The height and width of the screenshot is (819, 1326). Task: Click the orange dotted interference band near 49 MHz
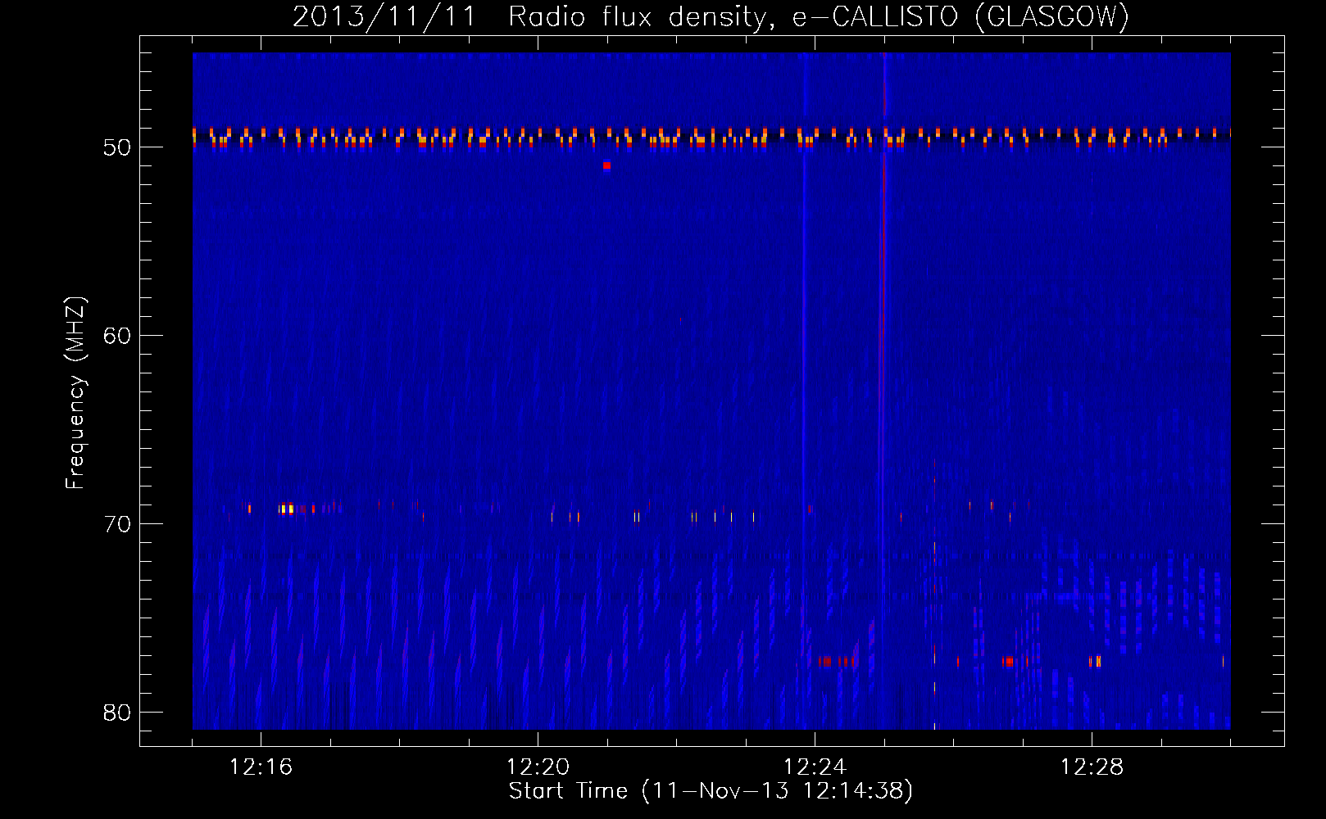point(711,138)
